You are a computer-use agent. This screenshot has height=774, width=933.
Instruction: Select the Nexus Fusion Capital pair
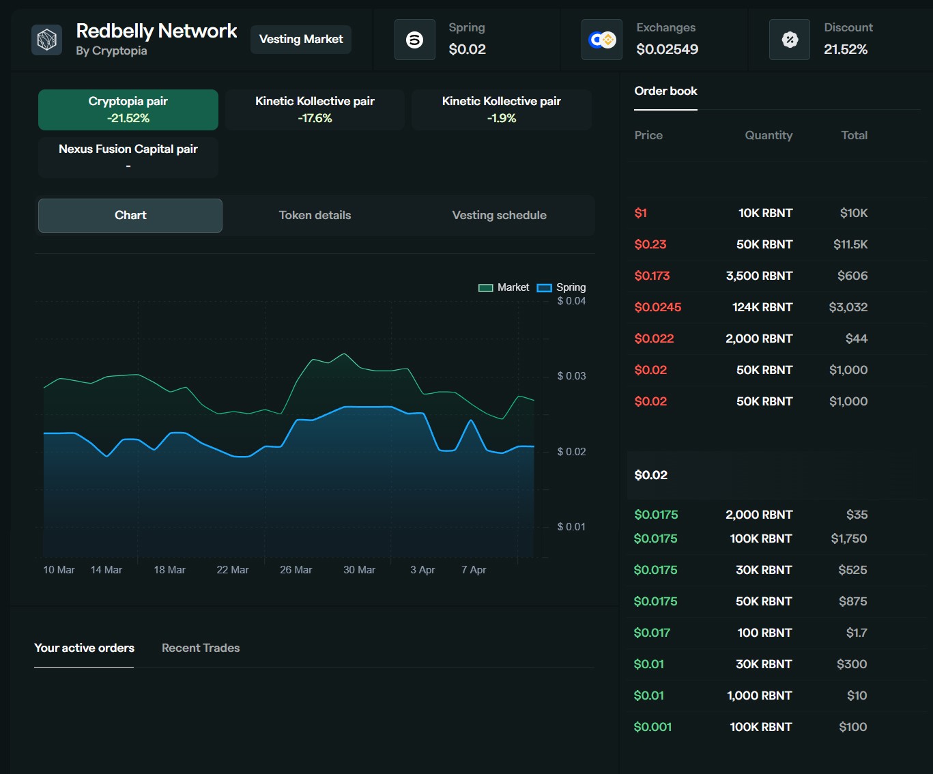(x=128, y=157)
